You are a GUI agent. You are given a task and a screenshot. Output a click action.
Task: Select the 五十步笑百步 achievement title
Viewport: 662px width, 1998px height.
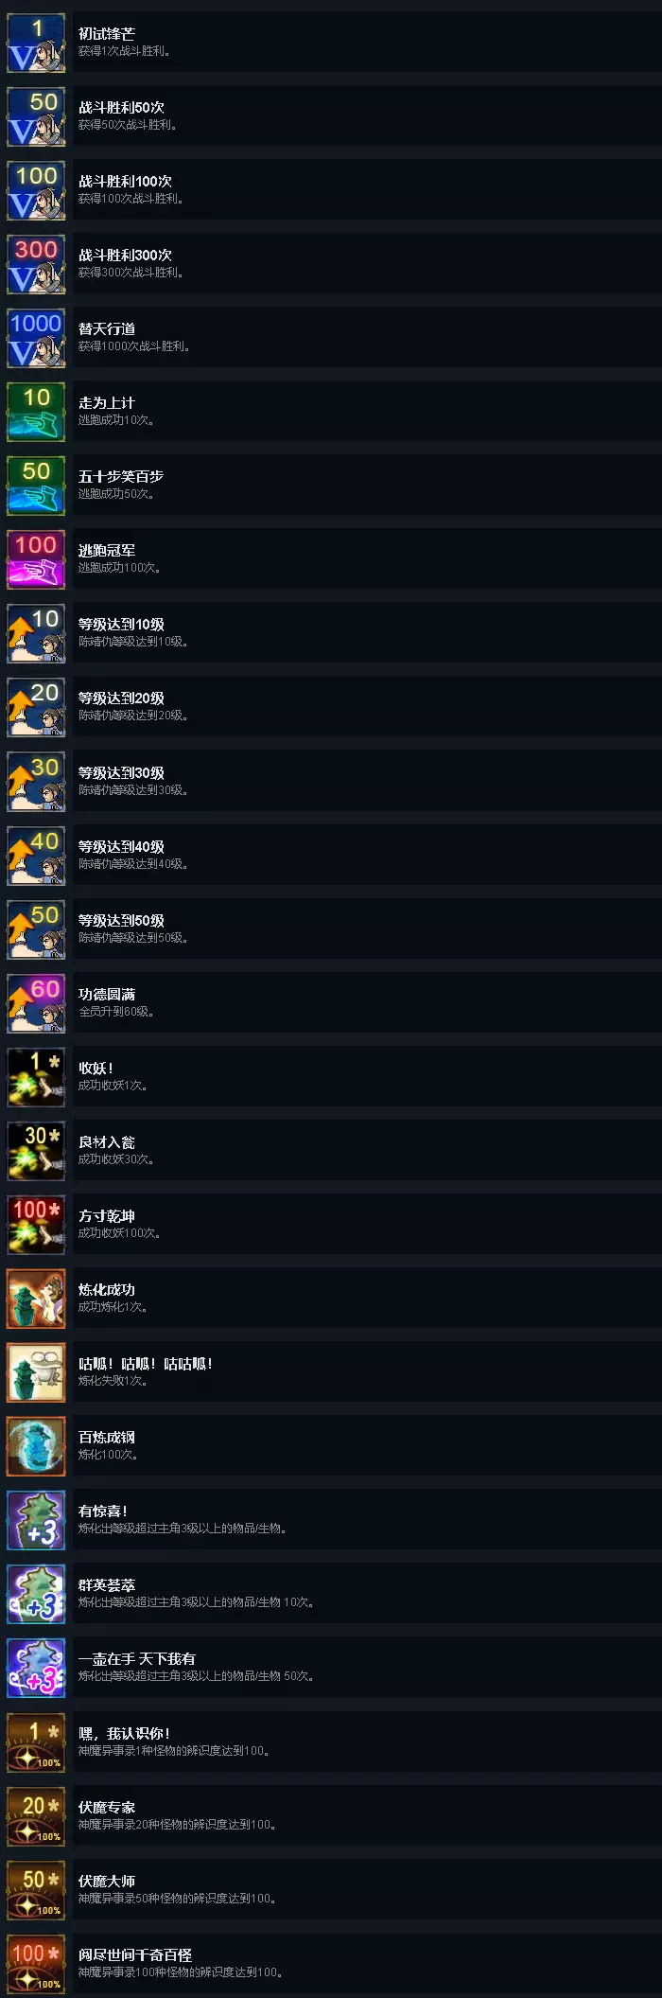click(121, 477)
